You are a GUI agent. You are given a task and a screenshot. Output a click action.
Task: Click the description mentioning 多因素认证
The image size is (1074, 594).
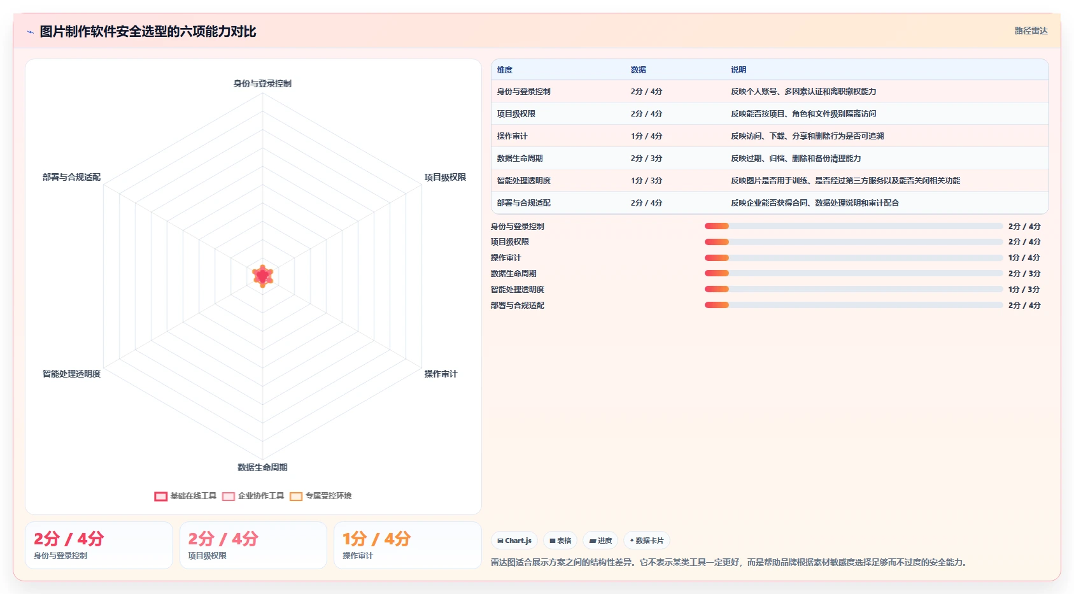(803, 92)
